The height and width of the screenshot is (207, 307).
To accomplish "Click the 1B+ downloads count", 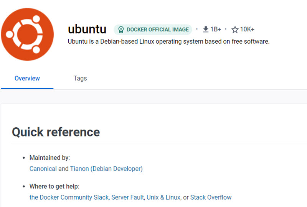I will pos(216,30).
